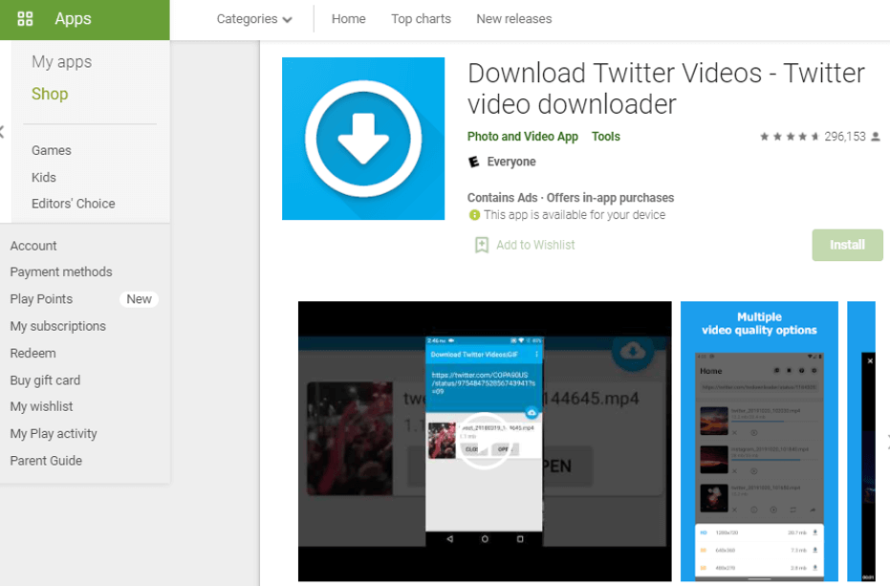890x586 pixels.
Task: Click the green device availability icon
Action: coord(475,214)
